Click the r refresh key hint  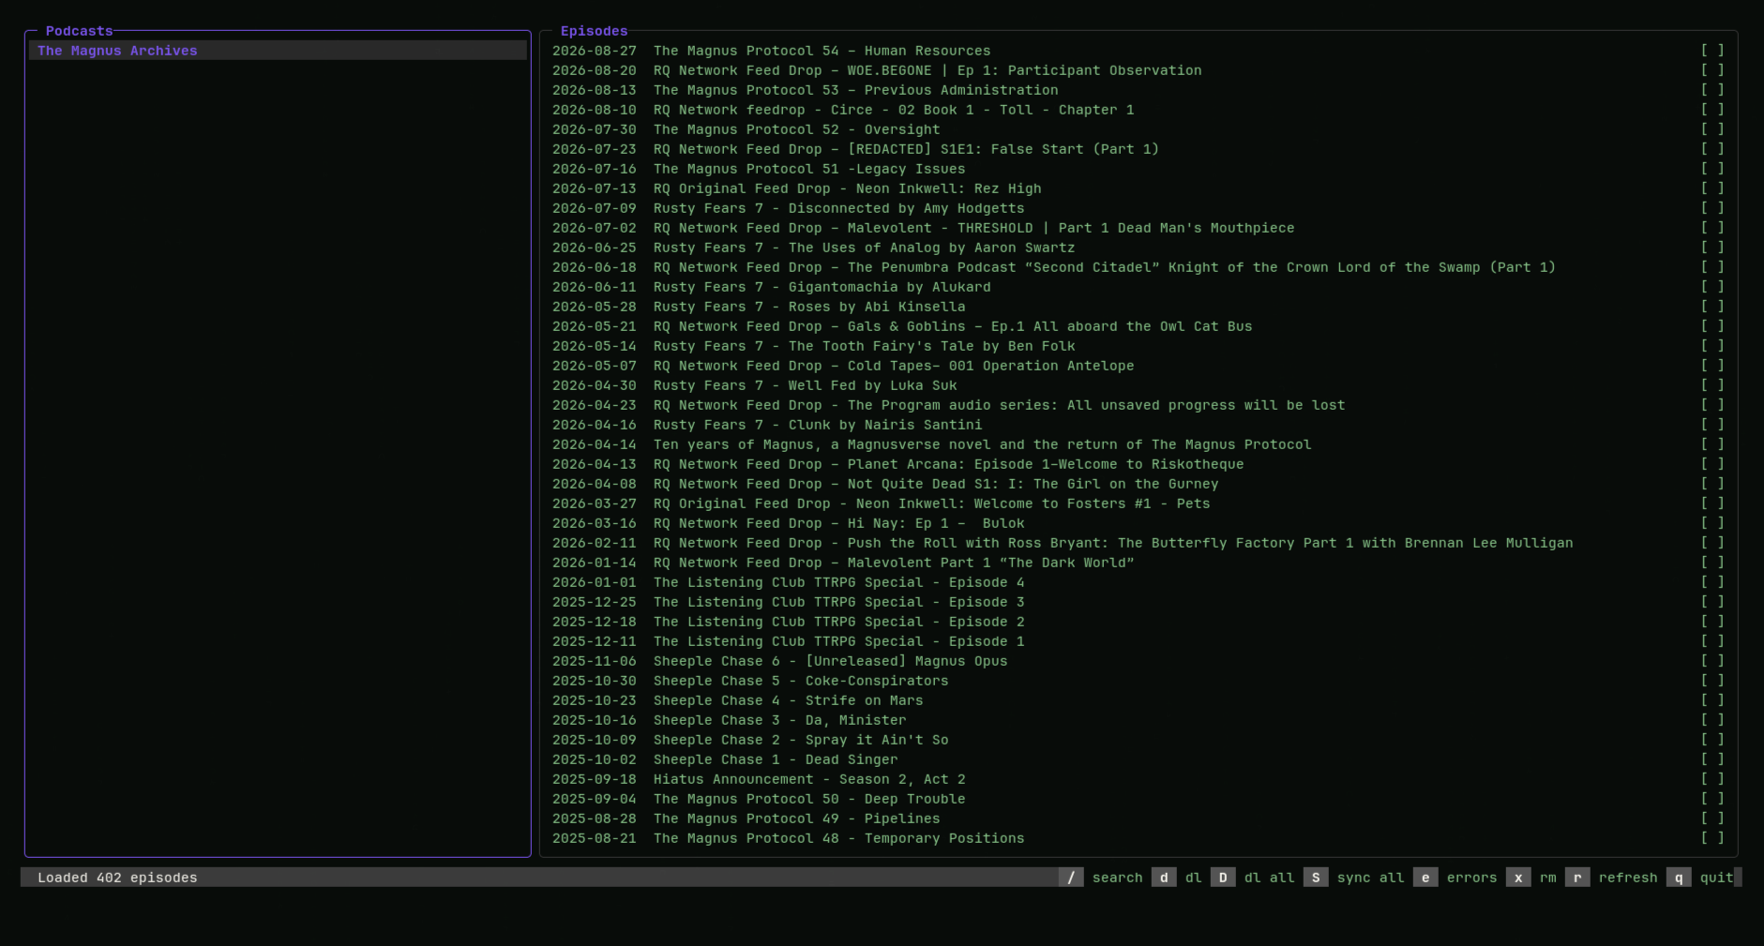[x=1577, y=878]
